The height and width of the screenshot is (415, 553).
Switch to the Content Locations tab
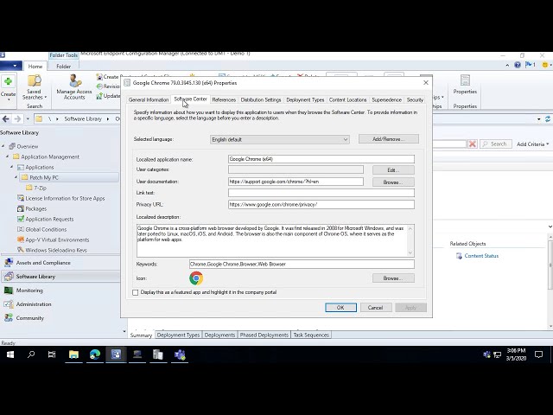point(347,100)
